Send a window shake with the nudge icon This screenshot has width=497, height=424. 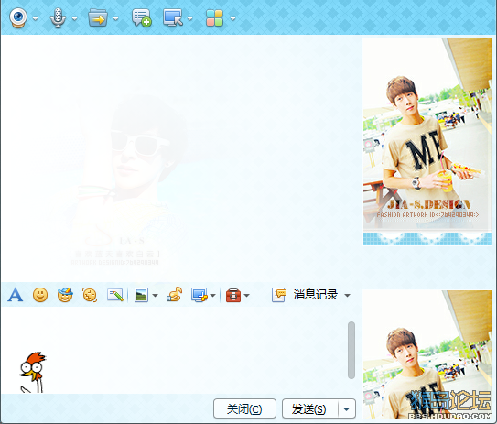[x=90, y=295]
